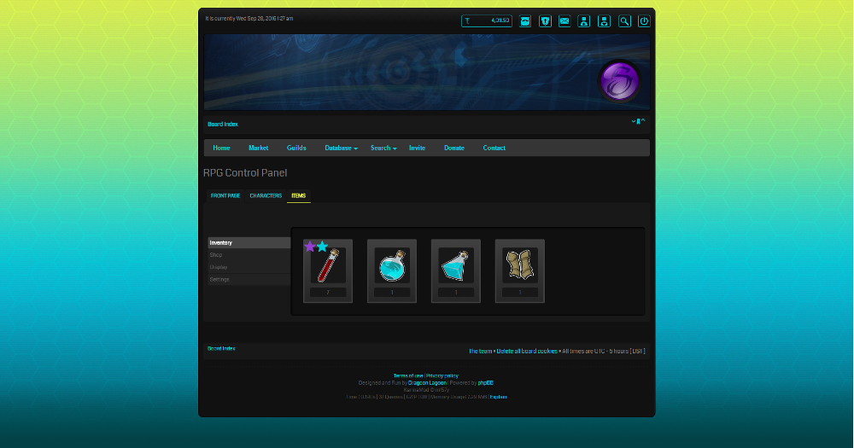
Task: Switch to the Characters tab
Action: [x=266, y=196]
